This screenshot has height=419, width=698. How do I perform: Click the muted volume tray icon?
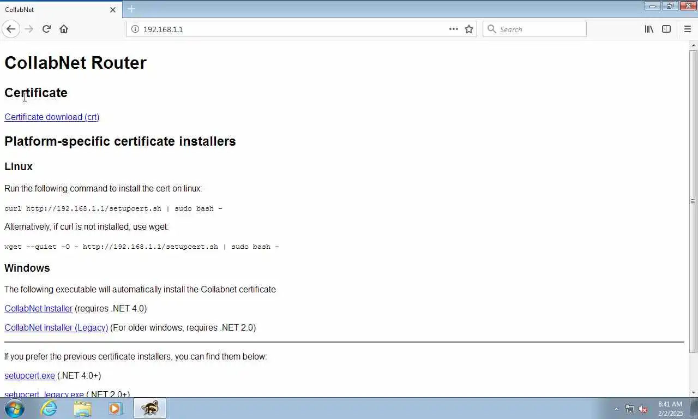pyautogui.click(x=643, y=409)
